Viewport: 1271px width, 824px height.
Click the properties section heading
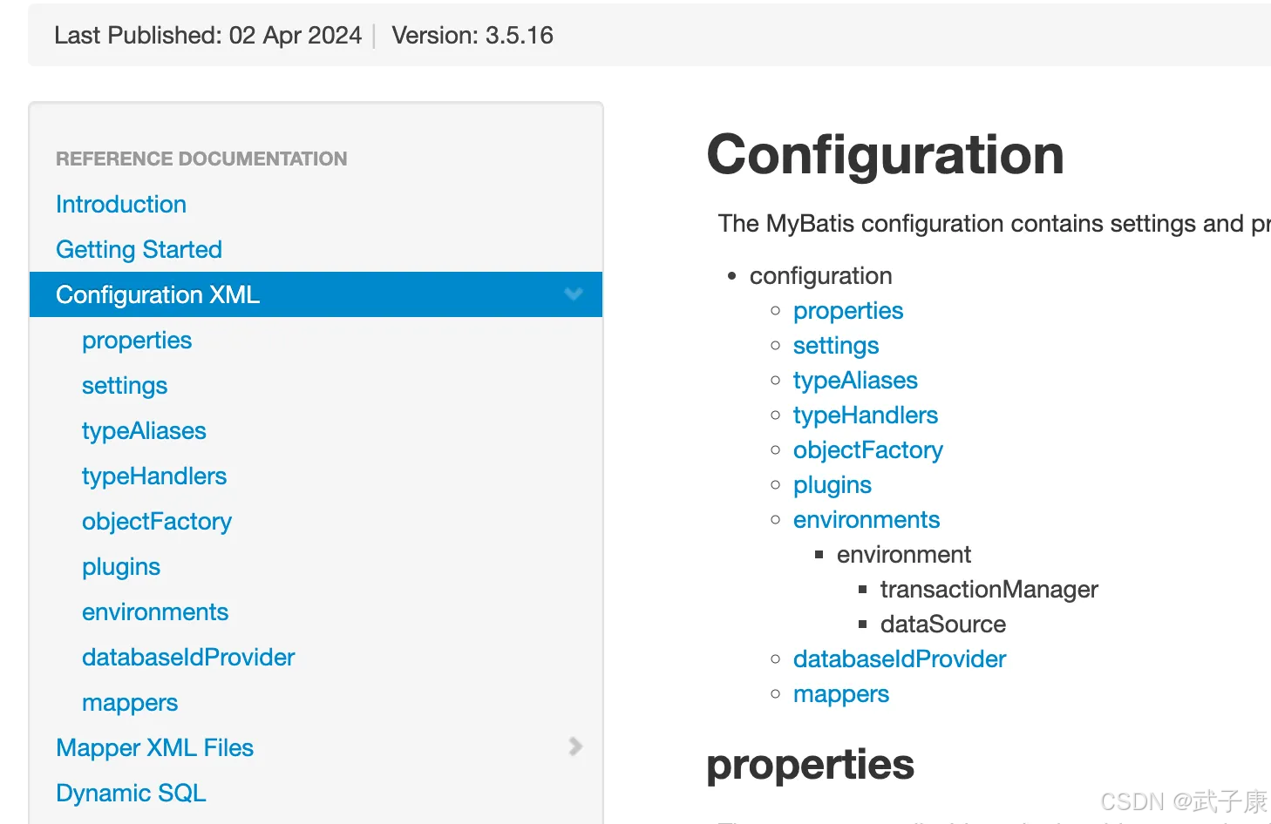[x=810, y=765]
